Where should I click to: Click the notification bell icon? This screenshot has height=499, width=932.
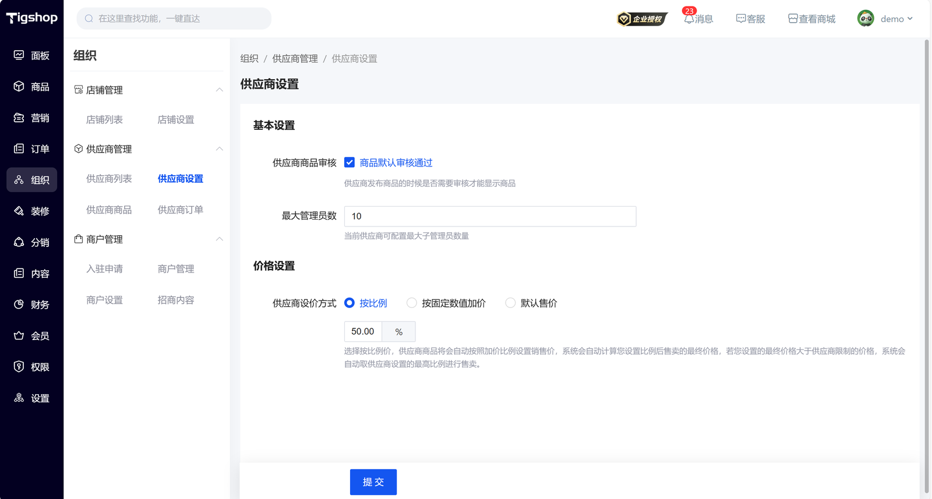689,19
